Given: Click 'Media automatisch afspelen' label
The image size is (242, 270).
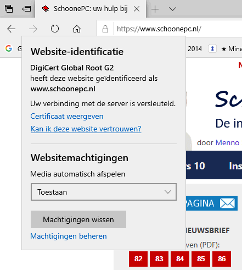Looking at the screenshot, I should pyautogui.click(x=78, y=174).
